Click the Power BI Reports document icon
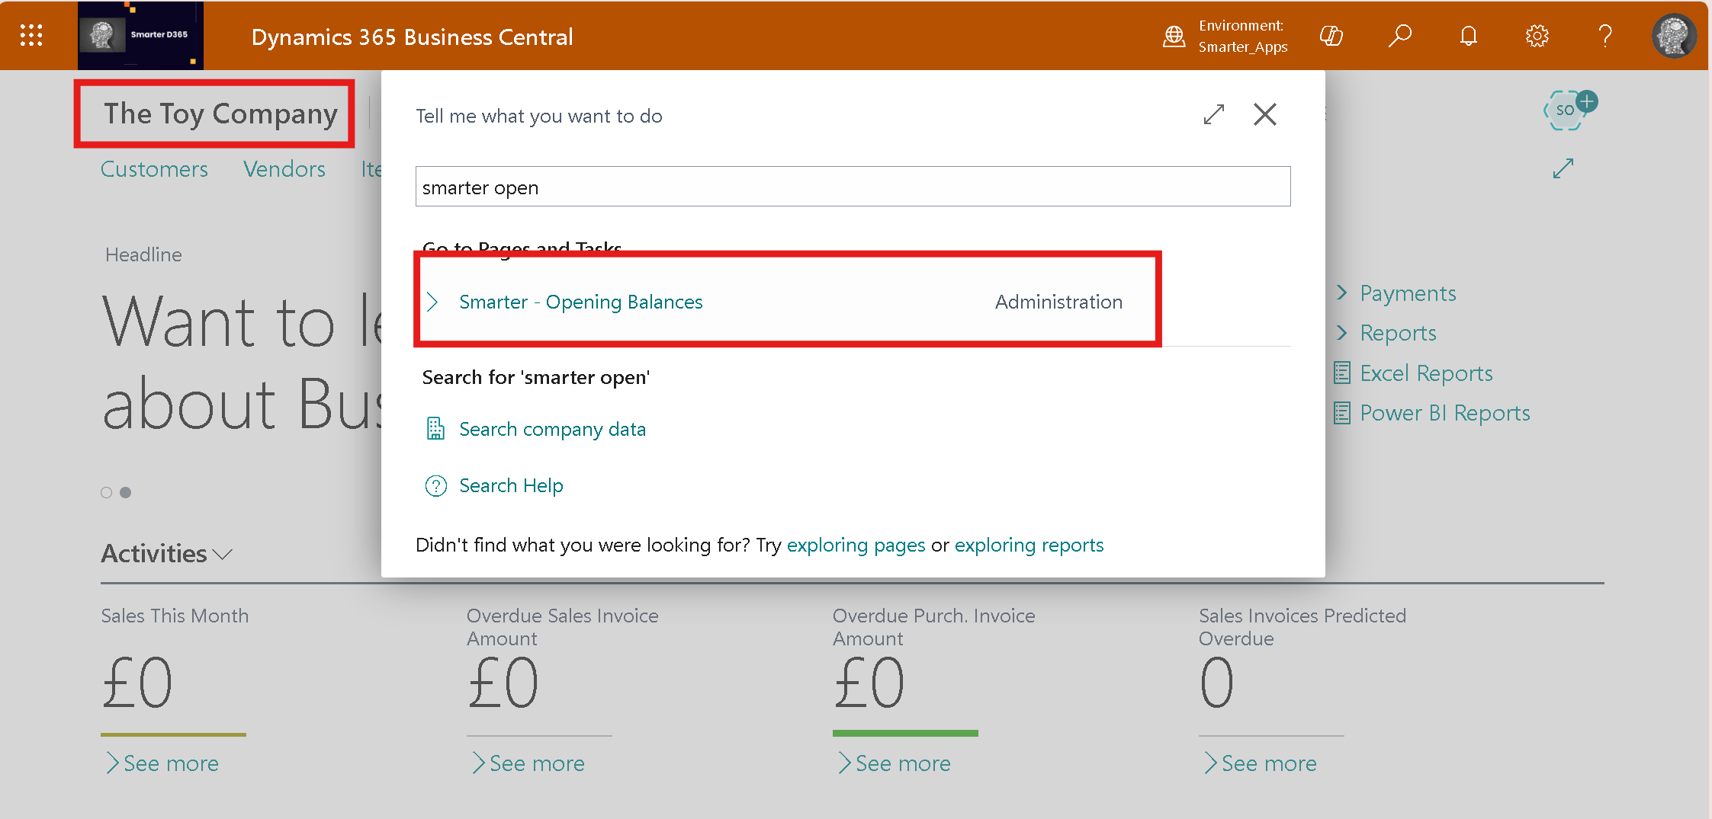The image size is (1712, 819). click(x=1342, y=412)
